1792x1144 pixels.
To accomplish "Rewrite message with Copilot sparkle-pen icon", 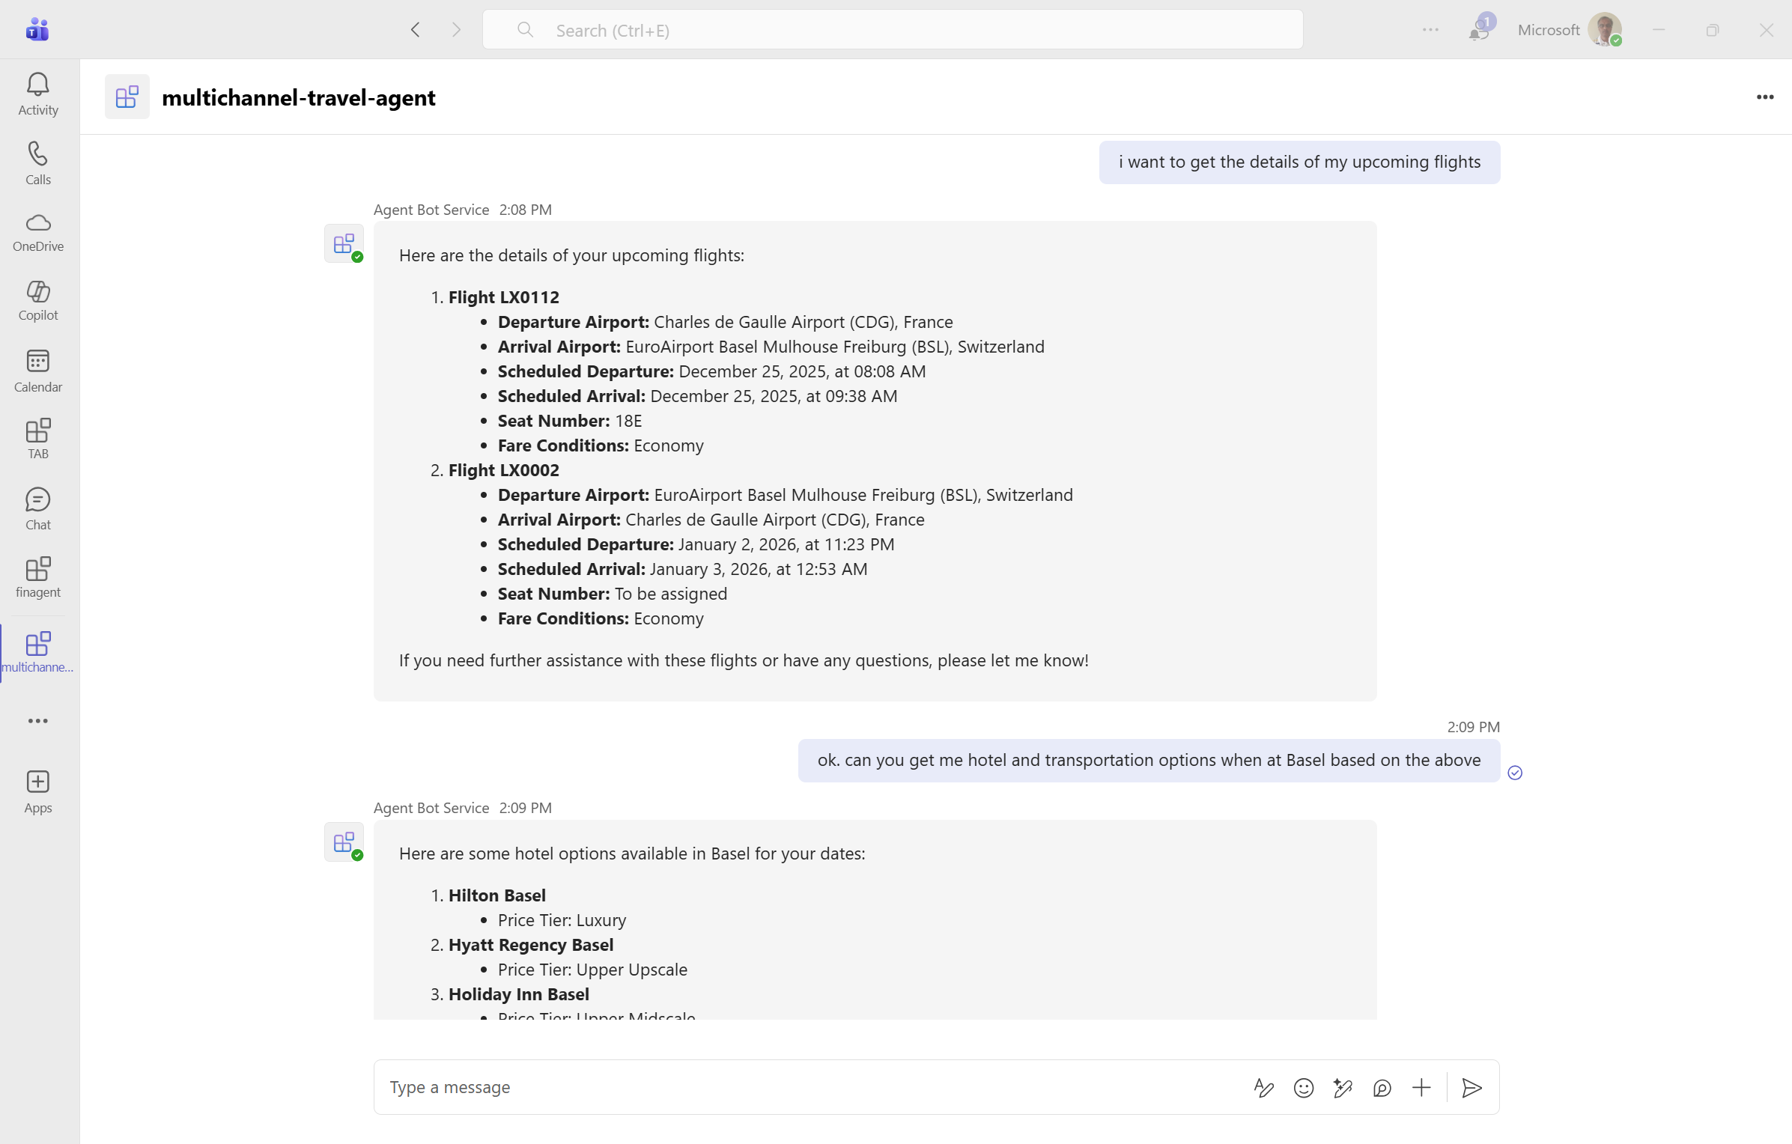I will click(x=1343, y=1087).
